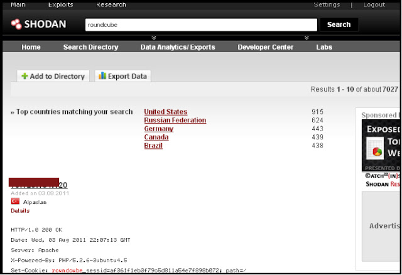Click the Alpaslan location text
This screenshot has height=275, width=402.
35,202
